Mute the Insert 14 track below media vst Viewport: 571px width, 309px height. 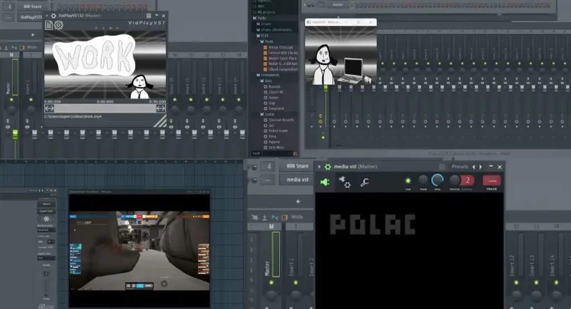[556, 282]
